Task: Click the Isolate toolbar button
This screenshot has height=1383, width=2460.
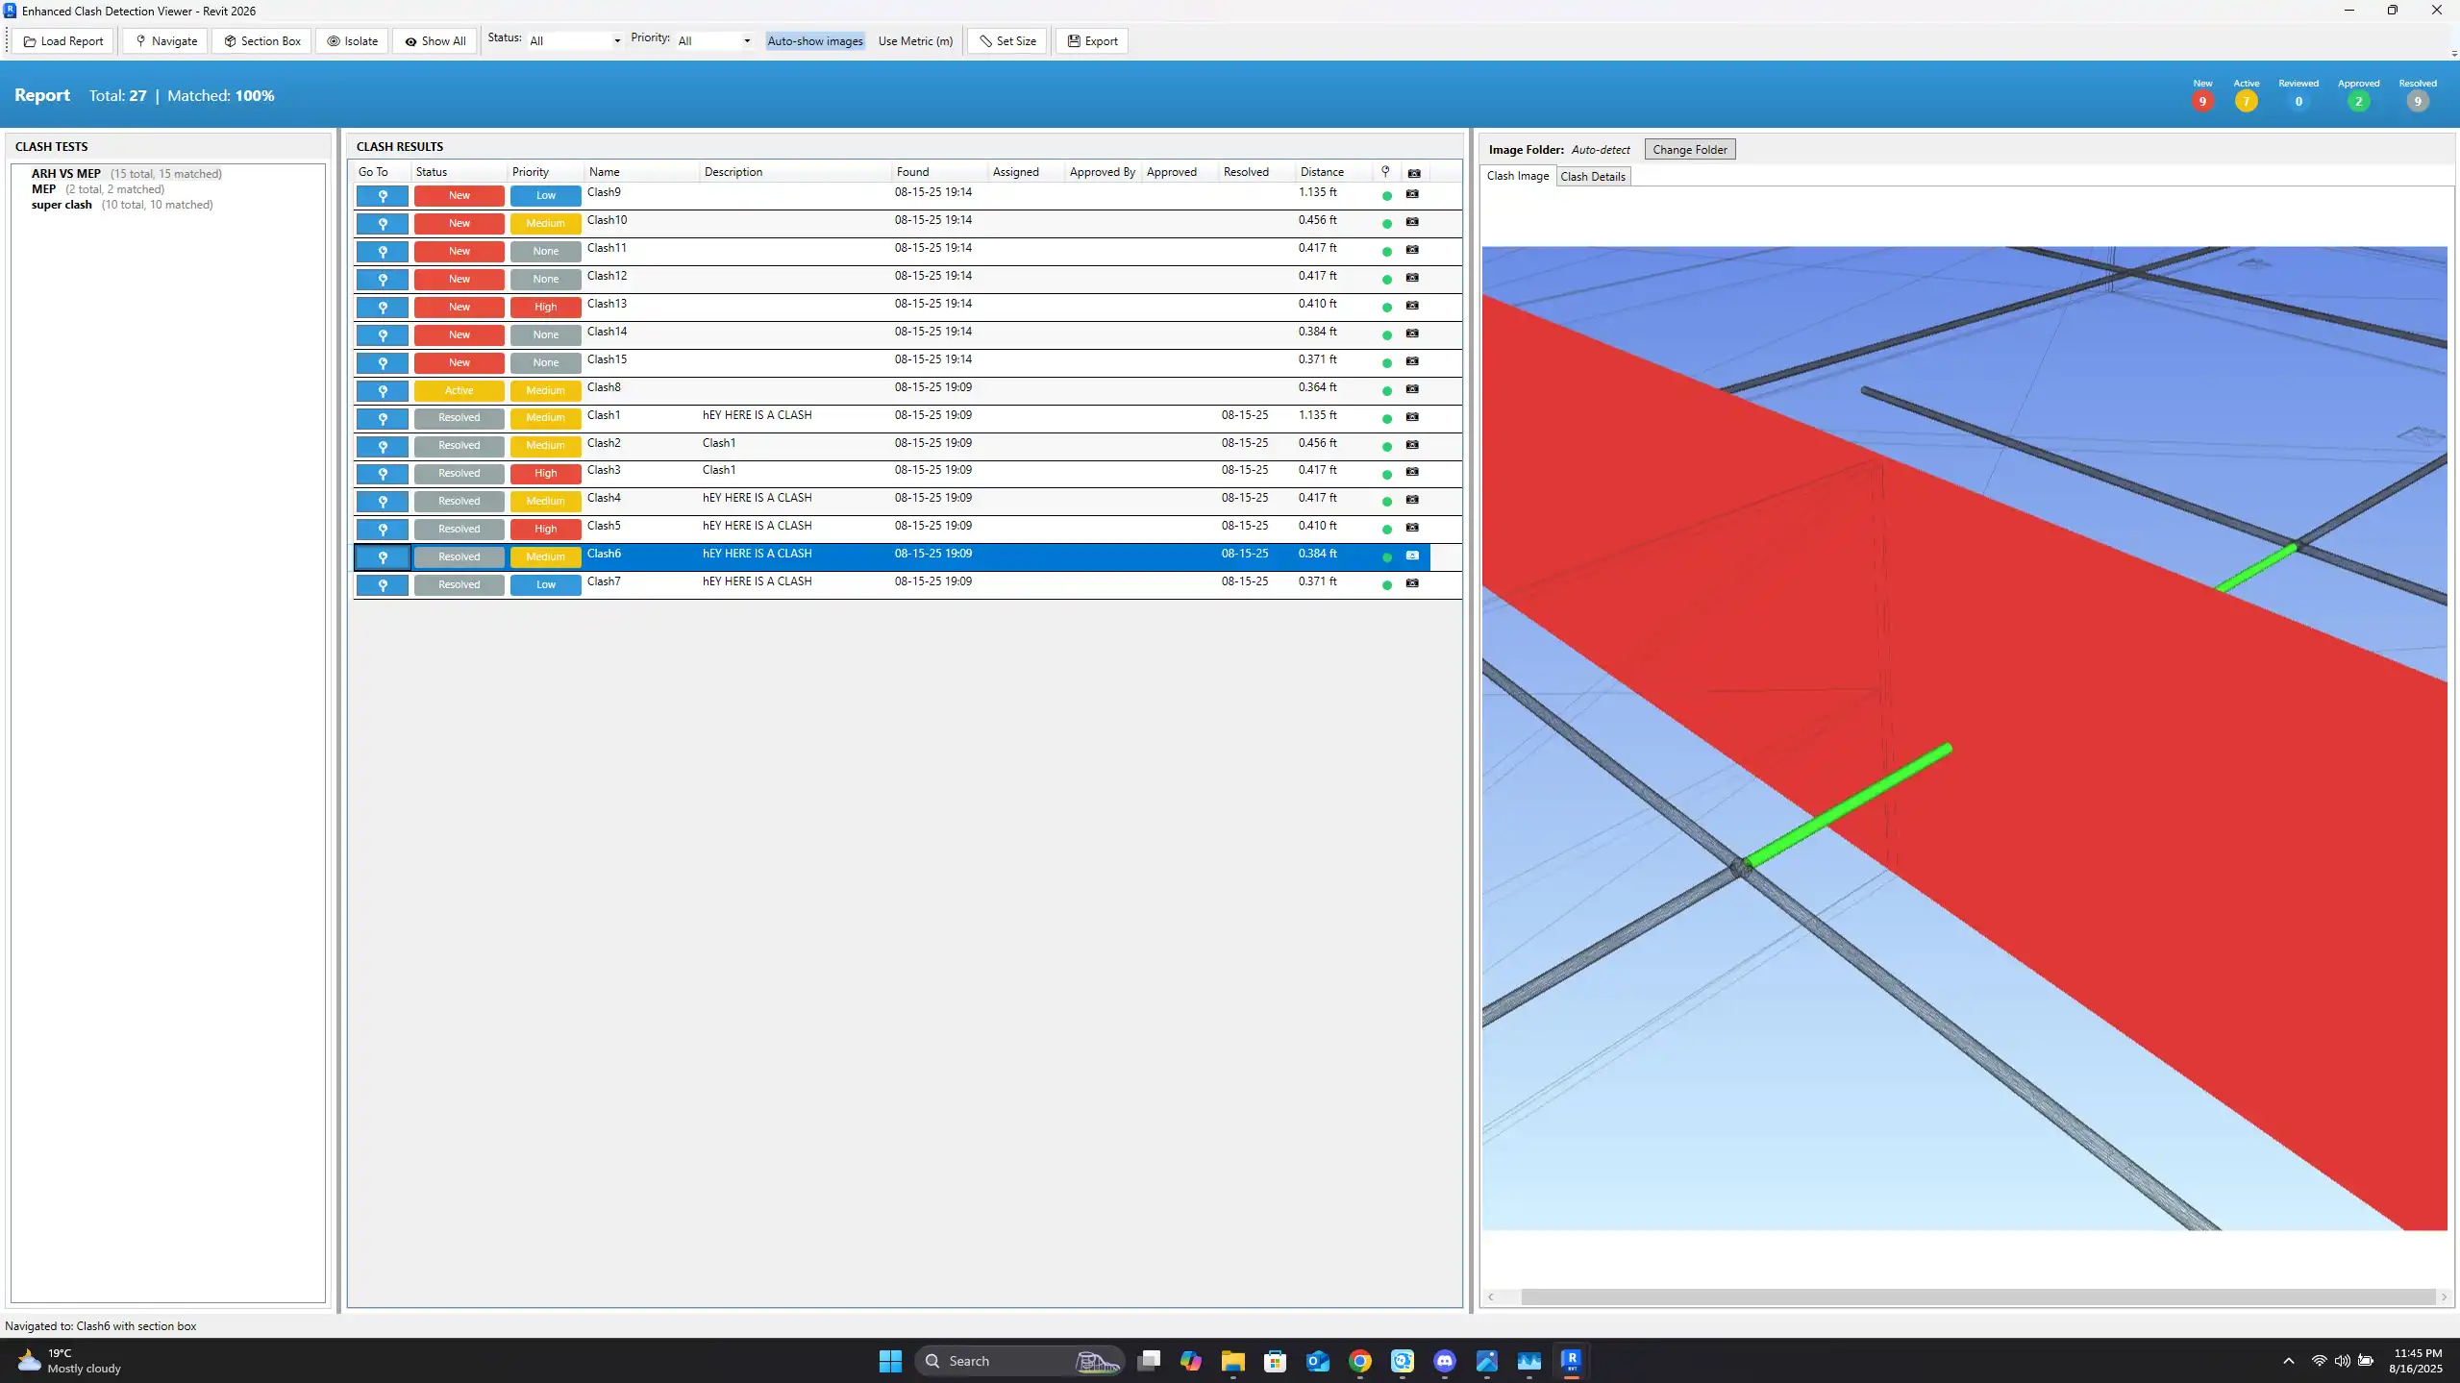Action: click(352, 41)
